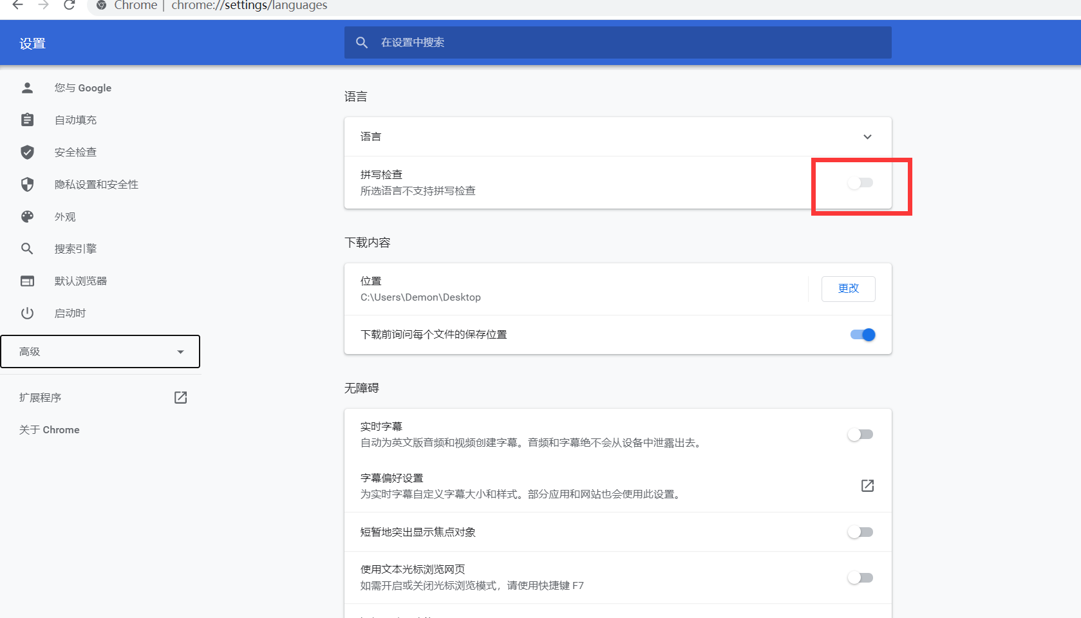The width and height of the screenshot is (1081, 618).
Task: Click the browser forward arrow
Action: pos(43,5)
